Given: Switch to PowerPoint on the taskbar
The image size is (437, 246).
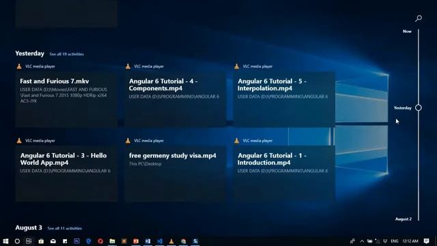Looking at the screenshot, I should [x=136, y=241].
